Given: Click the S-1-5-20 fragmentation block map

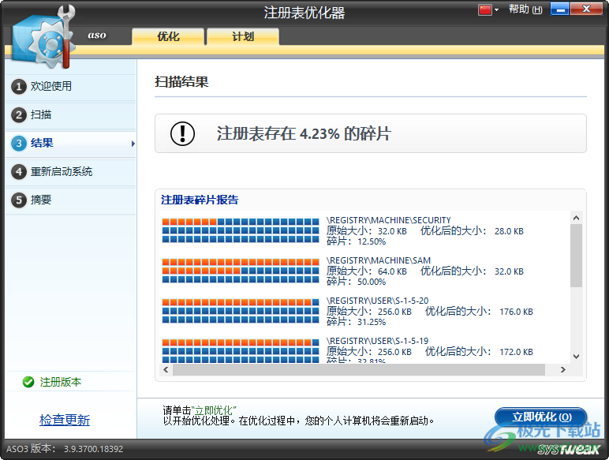Looking at the screenshot, I should [241, 311].
